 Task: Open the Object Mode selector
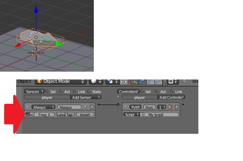tap(61, 82)
